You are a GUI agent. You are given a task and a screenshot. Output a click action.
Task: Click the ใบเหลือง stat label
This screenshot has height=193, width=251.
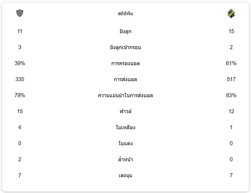[x=126, y=127]
